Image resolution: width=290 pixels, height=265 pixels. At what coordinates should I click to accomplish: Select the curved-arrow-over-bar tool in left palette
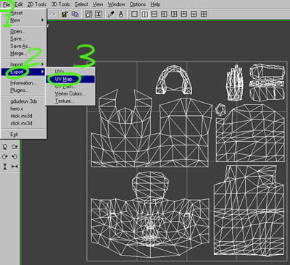coord(14,147)
